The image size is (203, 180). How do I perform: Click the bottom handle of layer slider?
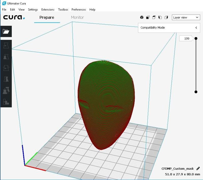pos(196,92)
